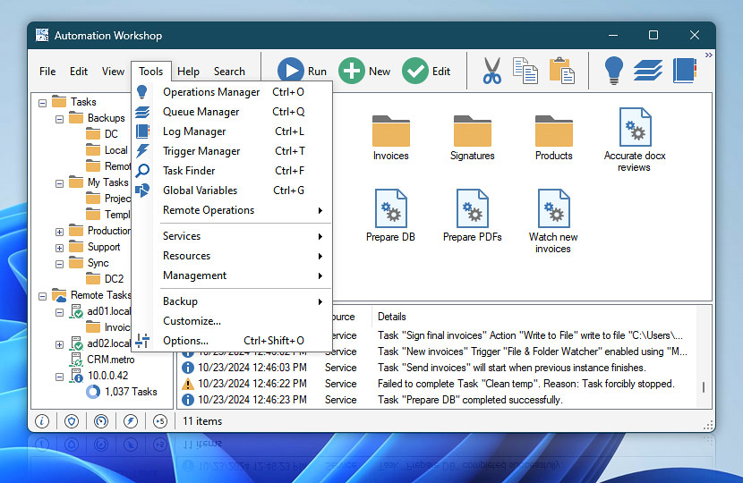Choose Customize... in Tools menu
Image resolution: width=743 pixels, height=483 pixels.
pos(232,321)
